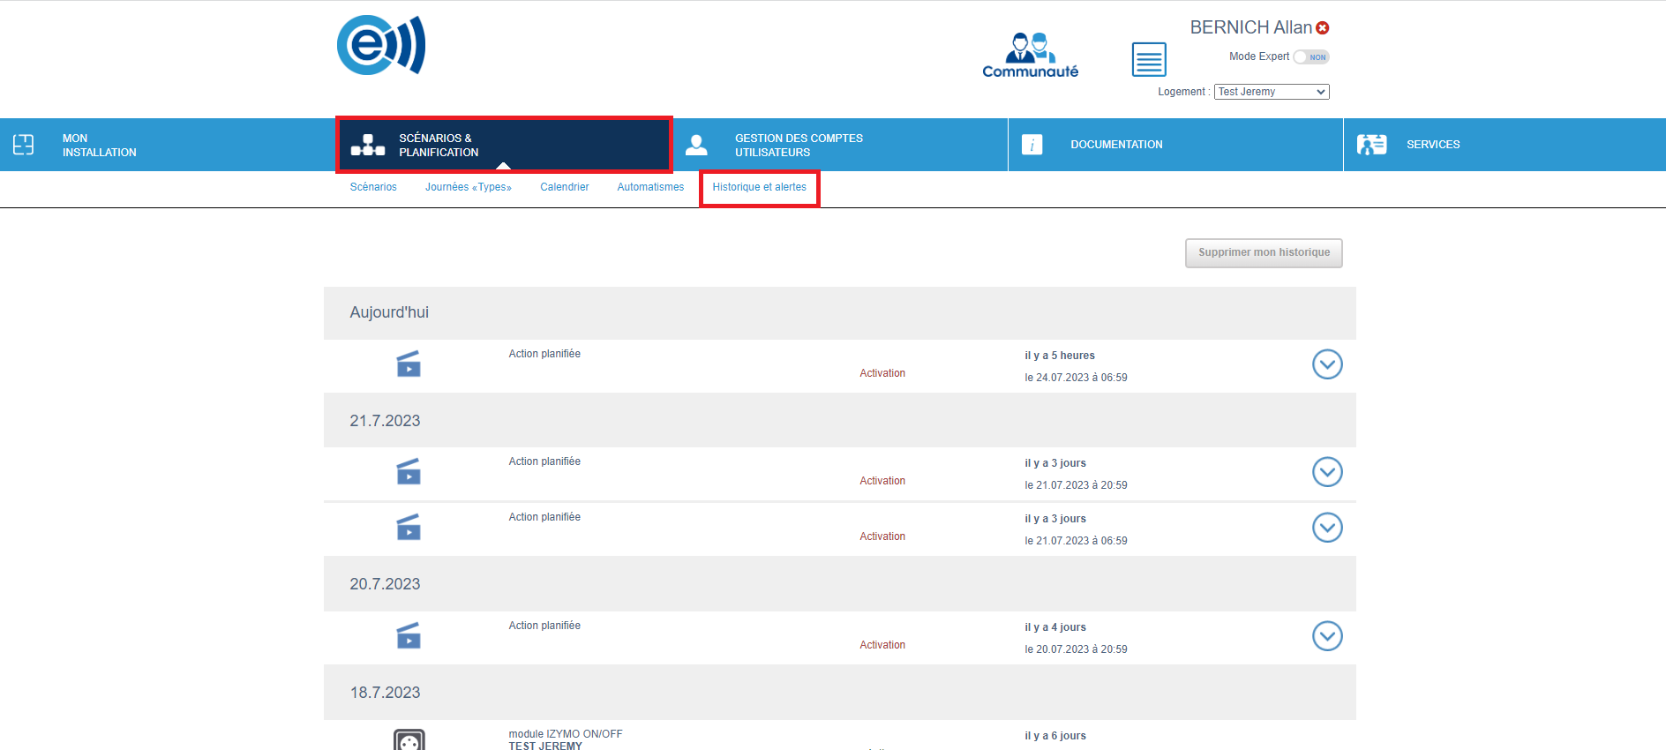Screen dimensions: 1666x750
Task: Toggle the Mode Expert switch
Action: [x=1311, y=56]
